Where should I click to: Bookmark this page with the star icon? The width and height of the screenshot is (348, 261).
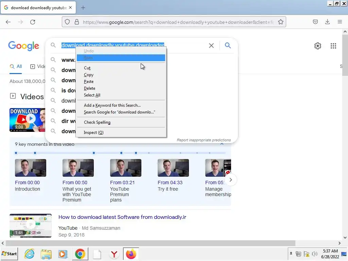[280, 22]
